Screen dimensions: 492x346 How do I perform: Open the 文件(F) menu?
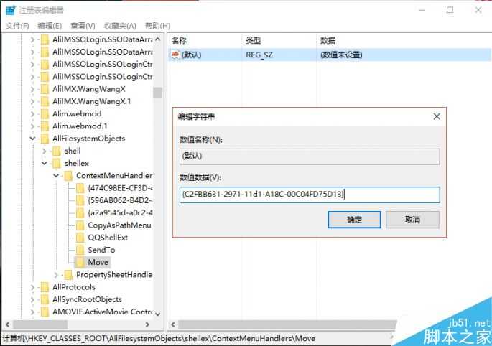(x=17, y=26)
